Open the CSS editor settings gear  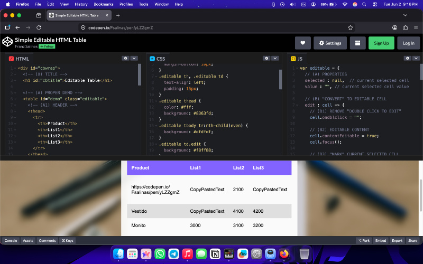pos(266,58)
